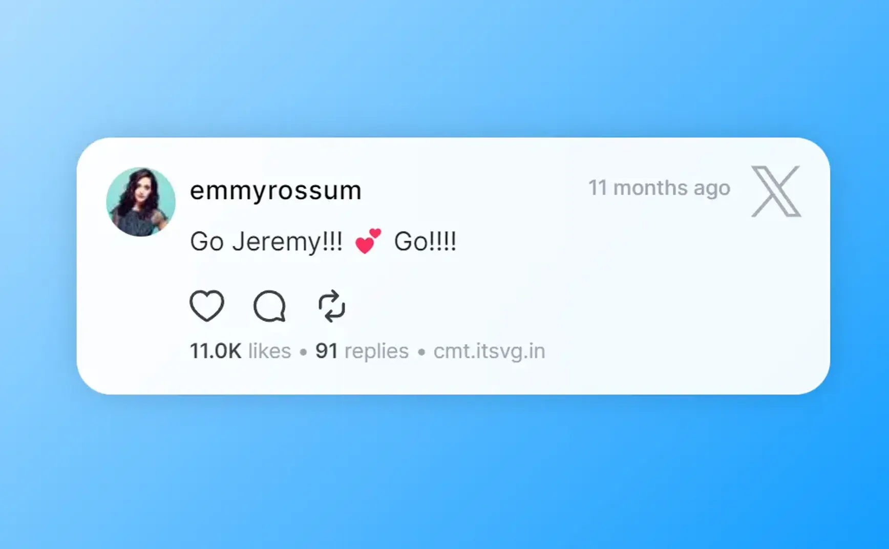Click the "Go!!!!" text after the emoji

(x=425, y=241)
